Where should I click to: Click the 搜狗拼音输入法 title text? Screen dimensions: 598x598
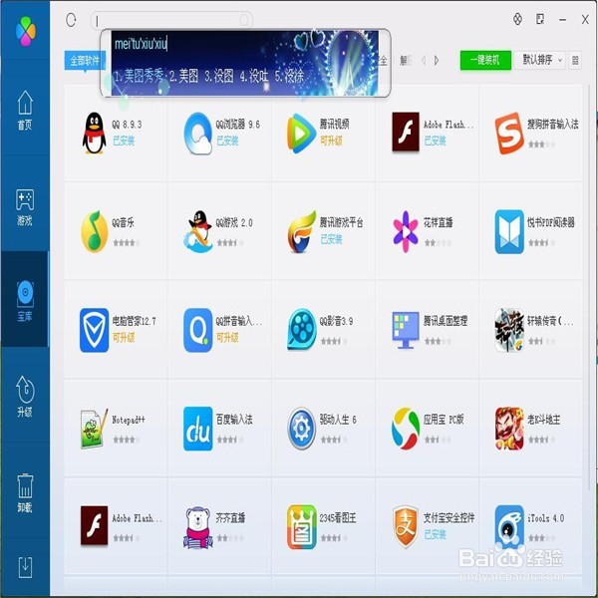click(x=552, y=124)
